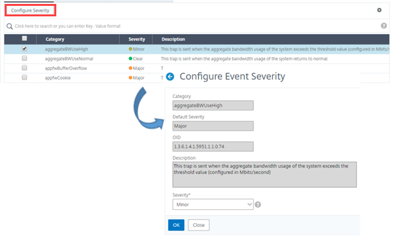The height and width of the screenshot is (244, 394).
Task: Sort by the Severity column header
Action: pyautogui.click(x=137, y=39)
